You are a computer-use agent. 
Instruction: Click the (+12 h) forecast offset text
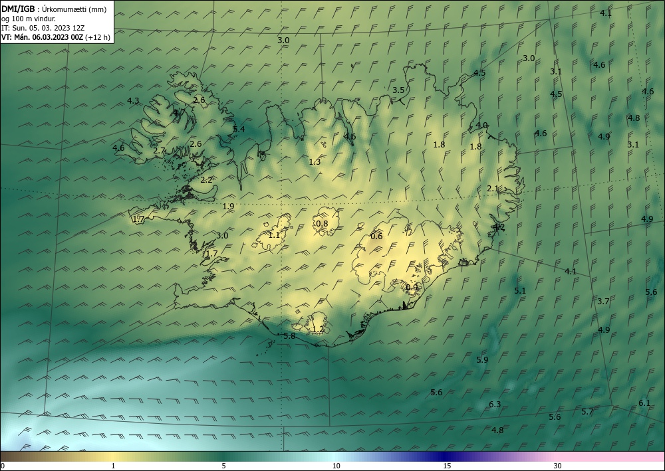coord(98,37)
